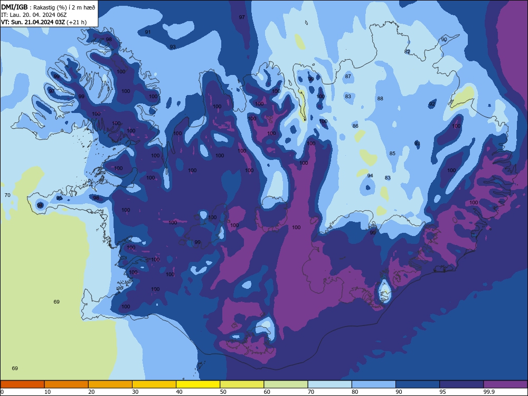This screenshot has width=528, height=396.
Task: Click the orange 10–20 legend swatch
Action: pyautogui.click(x=67, y=384)
